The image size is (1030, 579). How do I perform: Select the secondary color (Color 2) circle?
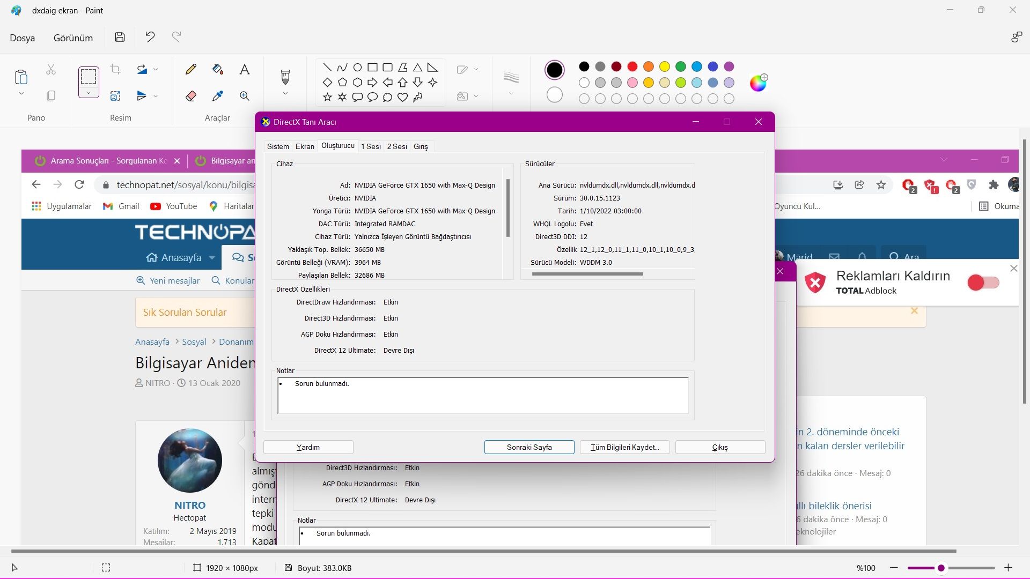click(555, 95)
